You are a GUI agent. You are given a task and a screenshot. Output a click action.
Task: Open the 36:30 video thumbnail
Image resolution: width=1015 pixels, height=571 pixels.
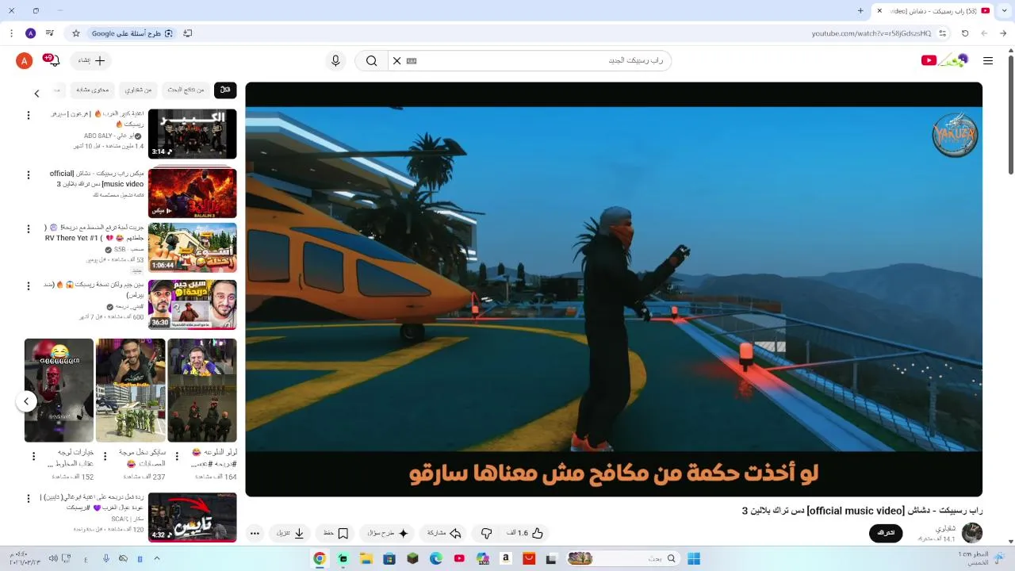[x=192, y=305]
